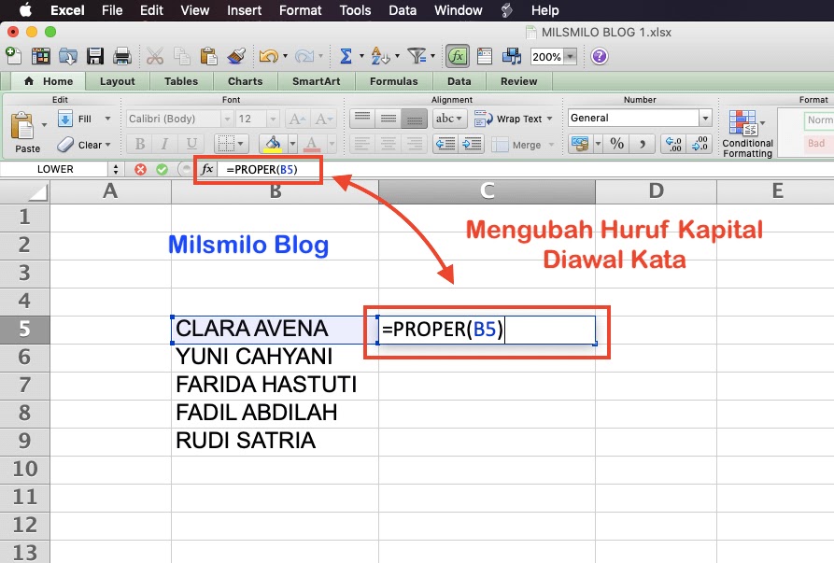Click Decrease Decimal button
Image resolution: width=834 pixels, height=563 pixels.
point(699,144)
